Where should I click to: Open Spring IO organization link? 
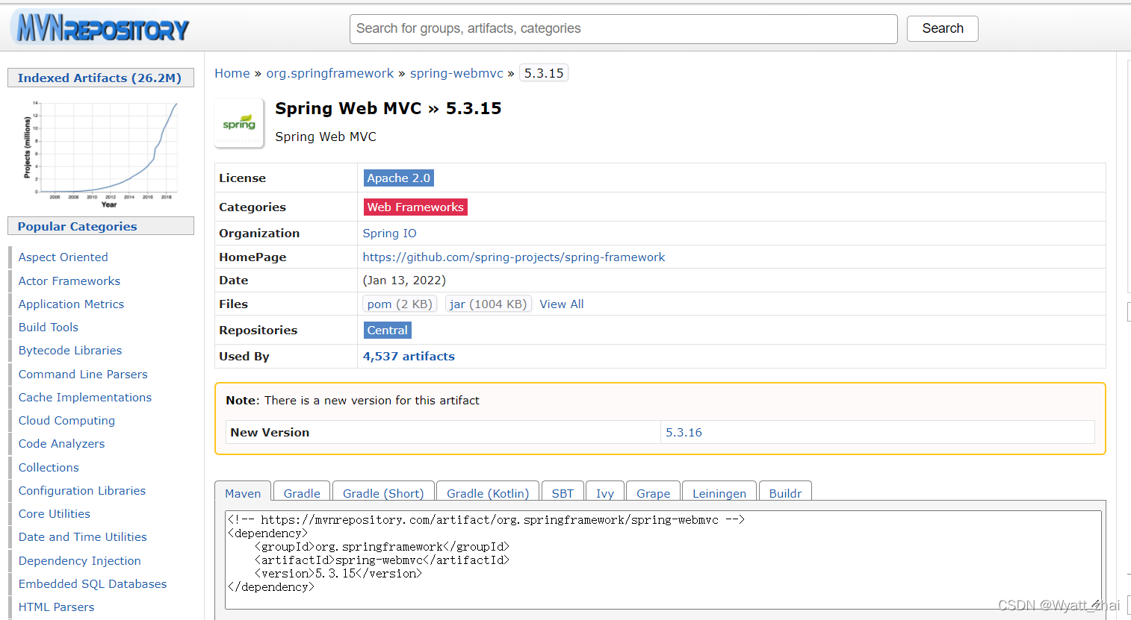(x=389, y=234)
